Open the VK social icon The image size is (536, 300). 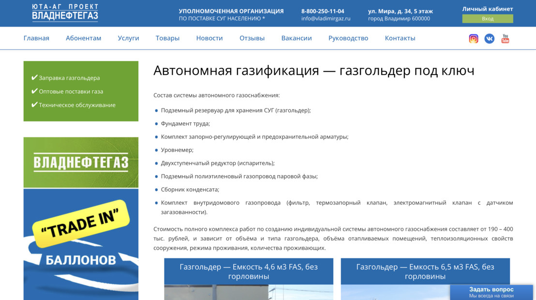pyautogui.click(x=489, y=39)
